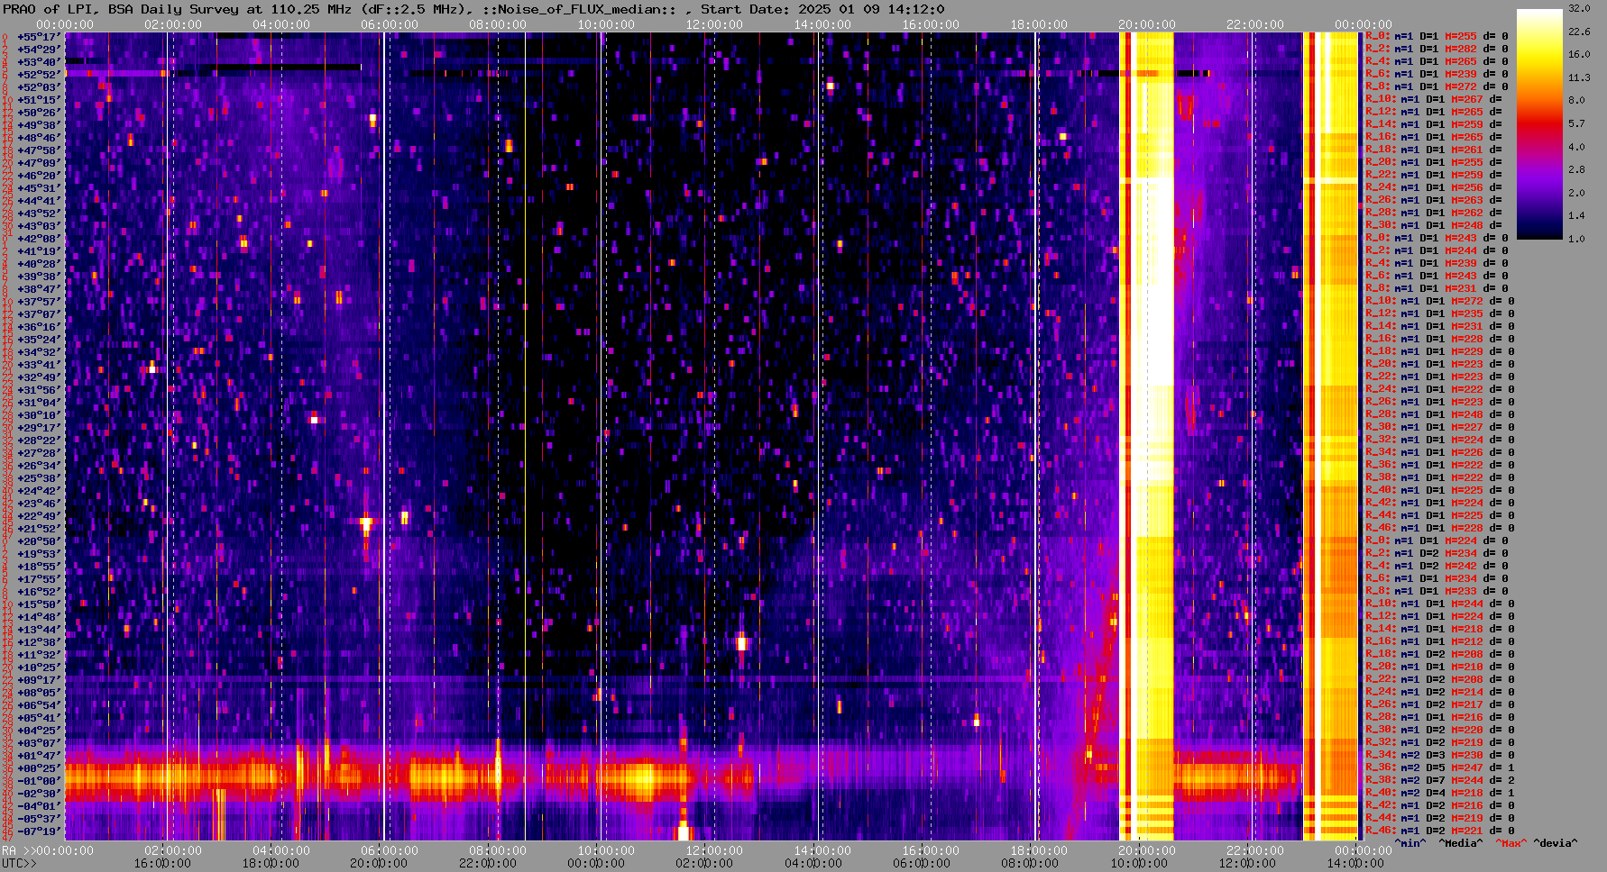Click the plot title starting 'PRAO of LPI'
The width and height of the screenshot is (1607, 872).
point(473,9)
